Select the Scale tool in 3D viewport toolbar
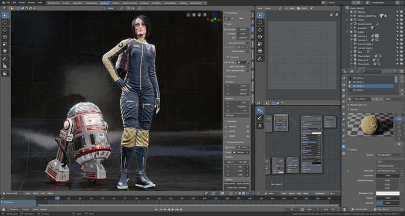 pyautogui.click(x=5, y=44)
